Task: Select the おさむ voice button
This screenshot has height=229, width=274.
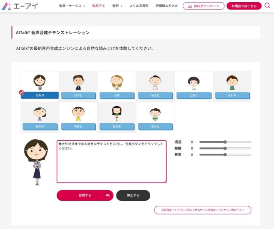Action: pos(155,95)
